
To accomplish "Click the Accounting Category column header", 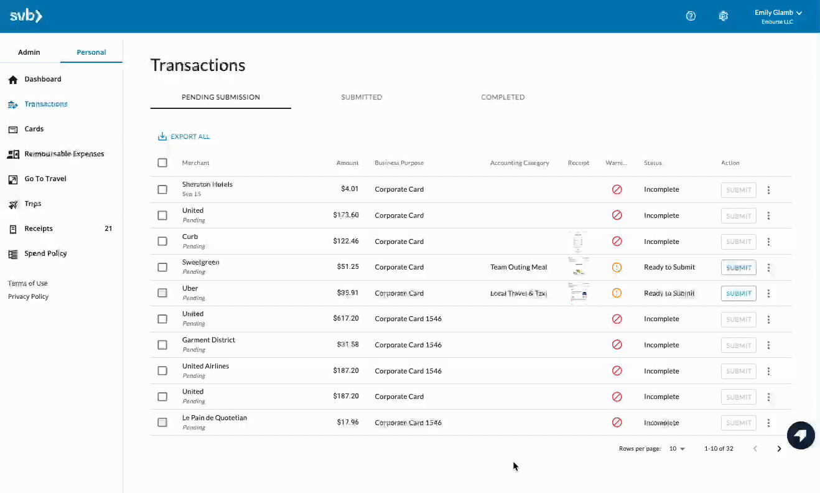I will 519,163.
